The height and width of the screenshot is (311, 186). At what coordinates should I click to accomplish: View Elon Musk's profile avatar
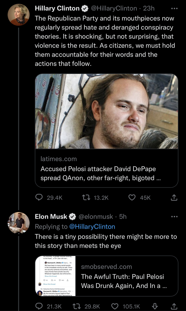click(x=18, y=223)
